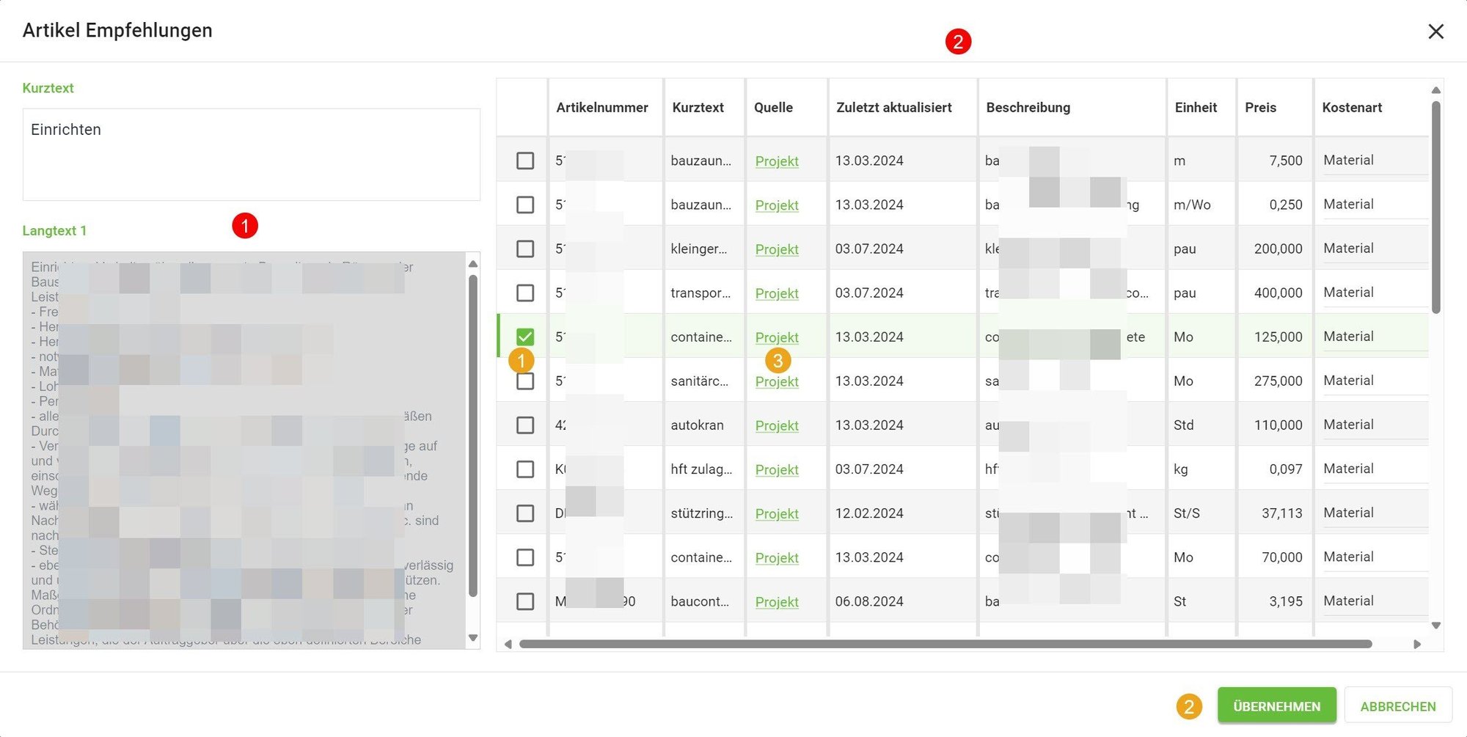1467x737 pixels.
Task: Click the ÜBERNEHMEN button
Action: pyautogui.click(x=1276, y=706)
